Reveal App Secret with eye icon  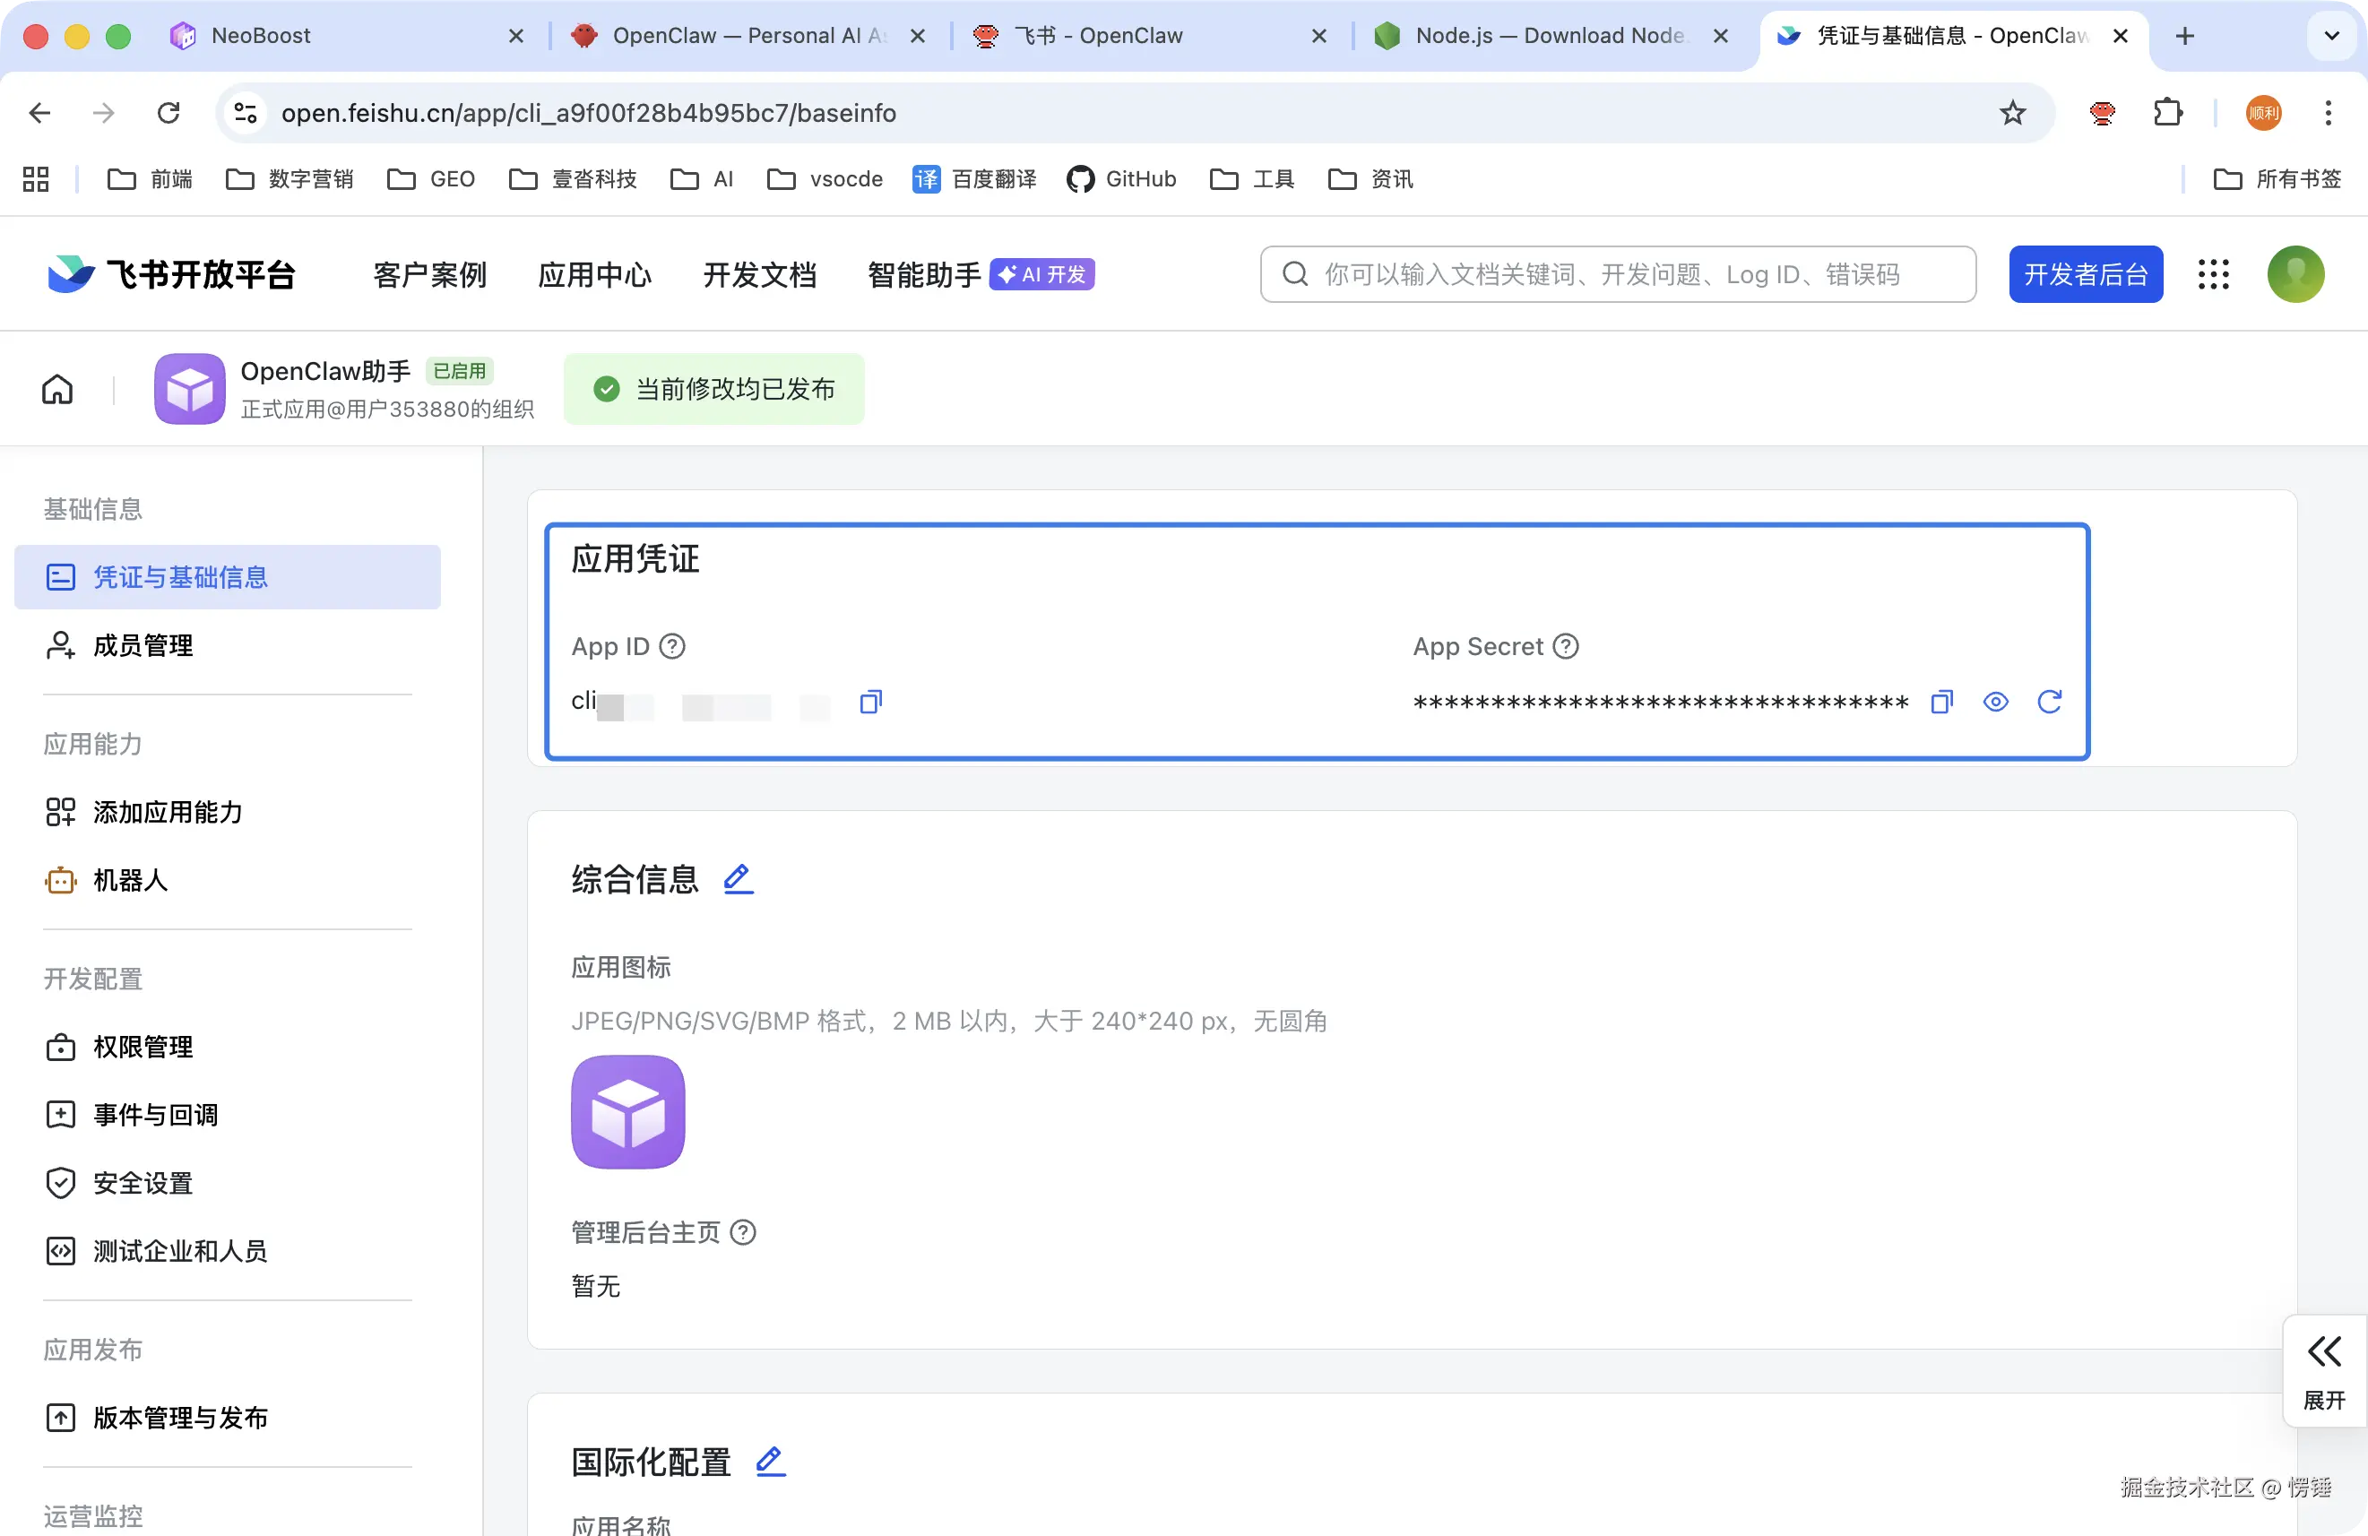1995,703
